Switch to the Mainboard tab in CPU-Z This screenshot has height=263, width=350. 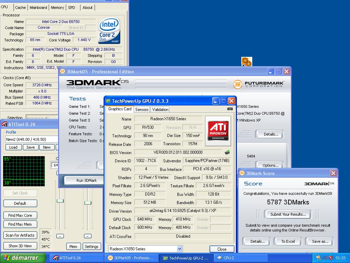tap(38, 8)
